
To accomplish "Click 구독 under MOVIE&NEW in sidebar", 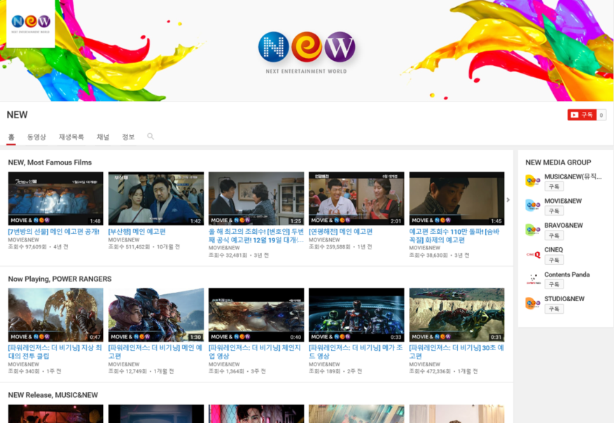I will click(x=554, y=211).
